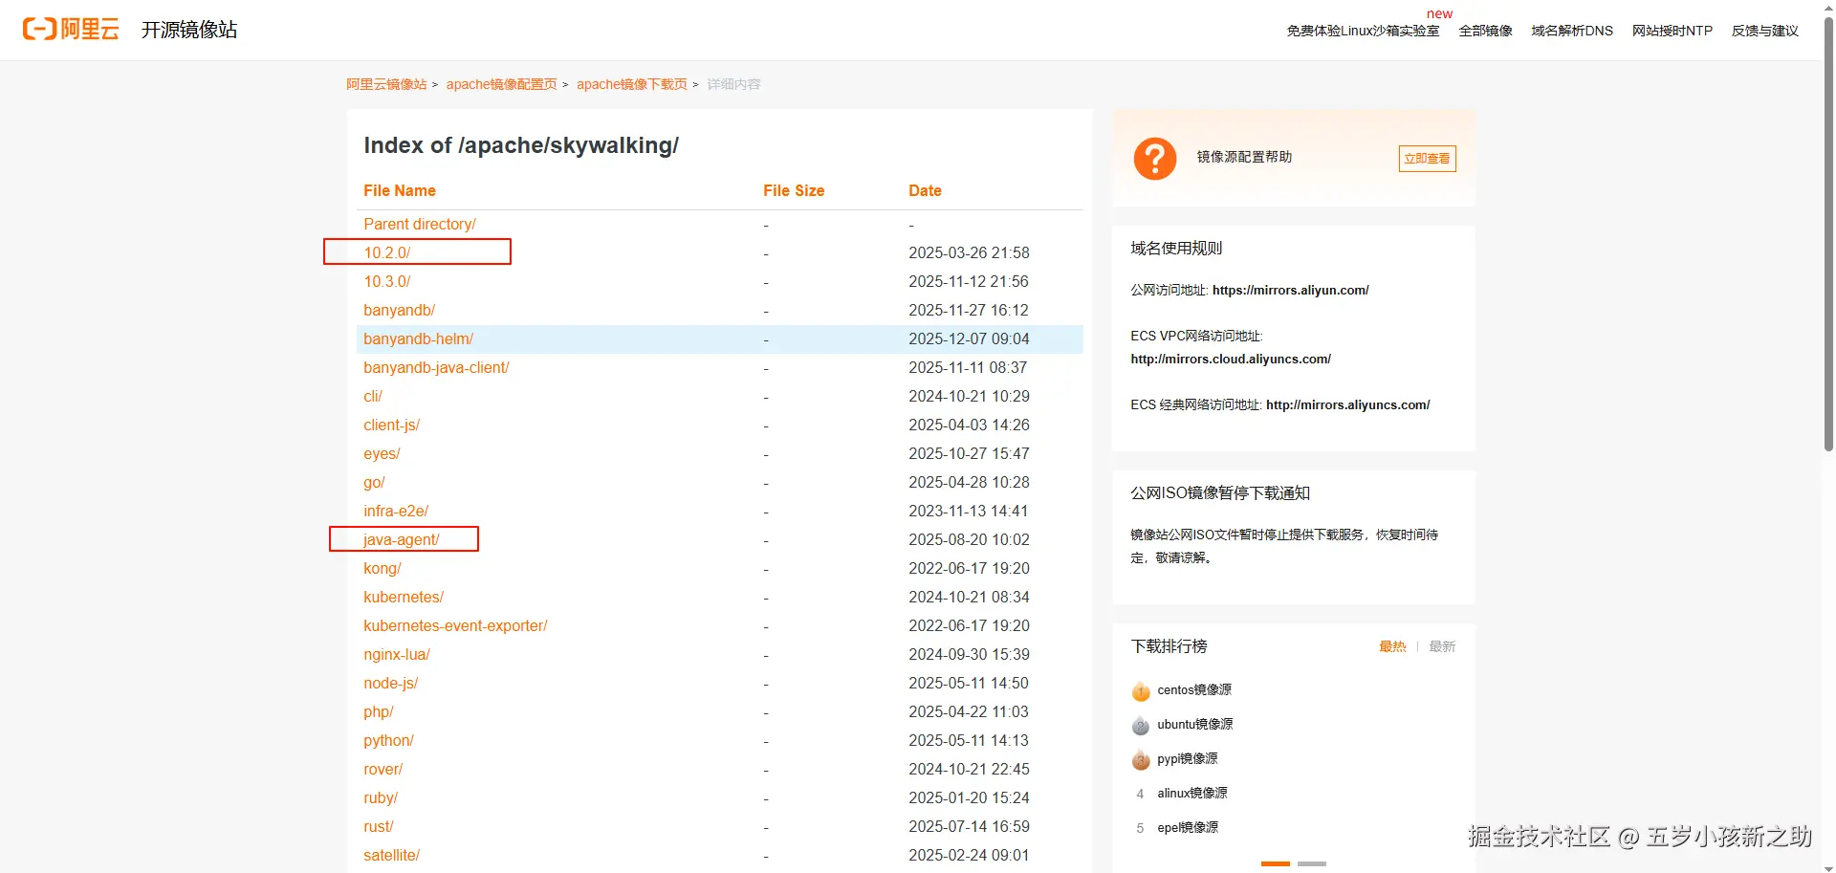Open the rover/ directory
Screen dimensions: 1836x873
(x=382, y=769)
